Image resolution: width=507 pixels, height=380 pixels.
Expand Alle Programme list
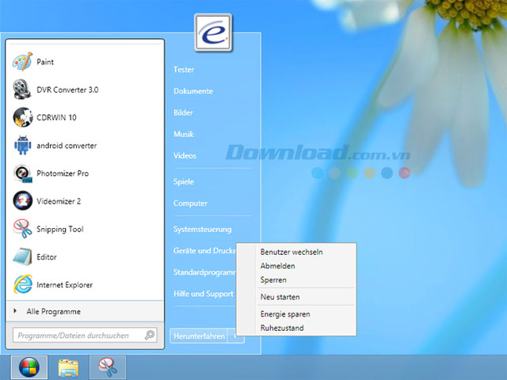tap(53, 312)
